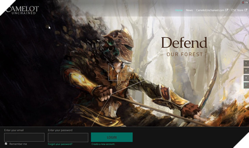249x148 pixels.
Task: Open the News menu item
Action: click(x=189, y=10)
